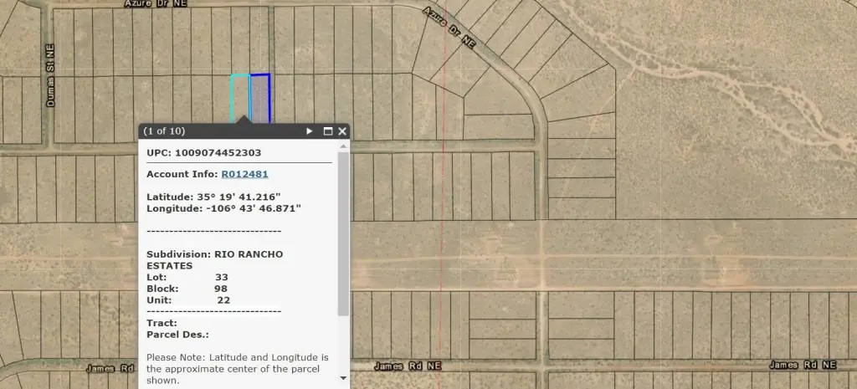Open account info link R012481
Viewport: 857px width, 389px height.
pos(244,174)
